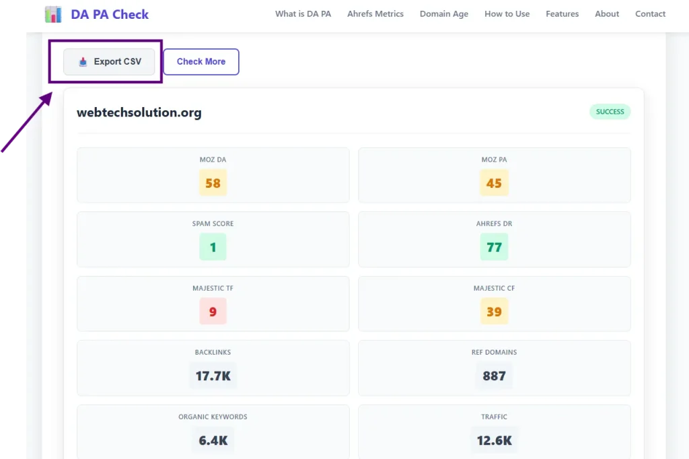Click the MOZ PA label
This screenshot has width=689, height=459.
[494, 160]
